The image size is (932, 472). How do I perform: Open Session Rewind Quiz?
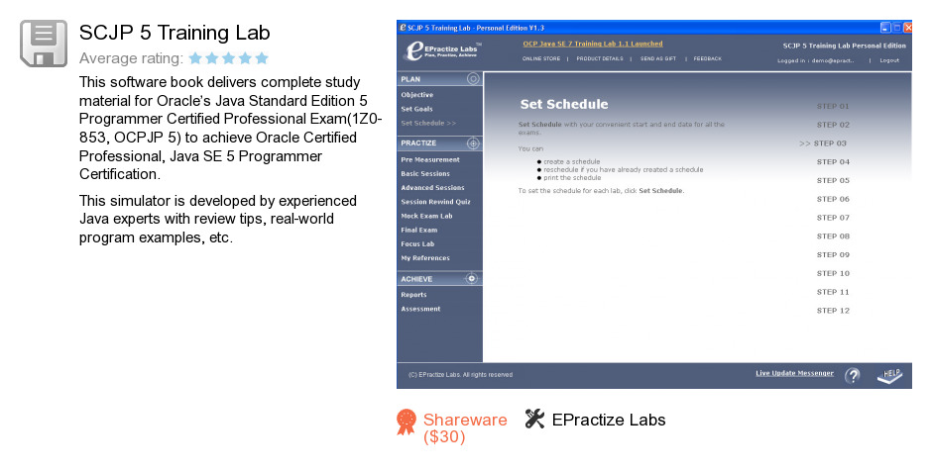click(435, 202)
